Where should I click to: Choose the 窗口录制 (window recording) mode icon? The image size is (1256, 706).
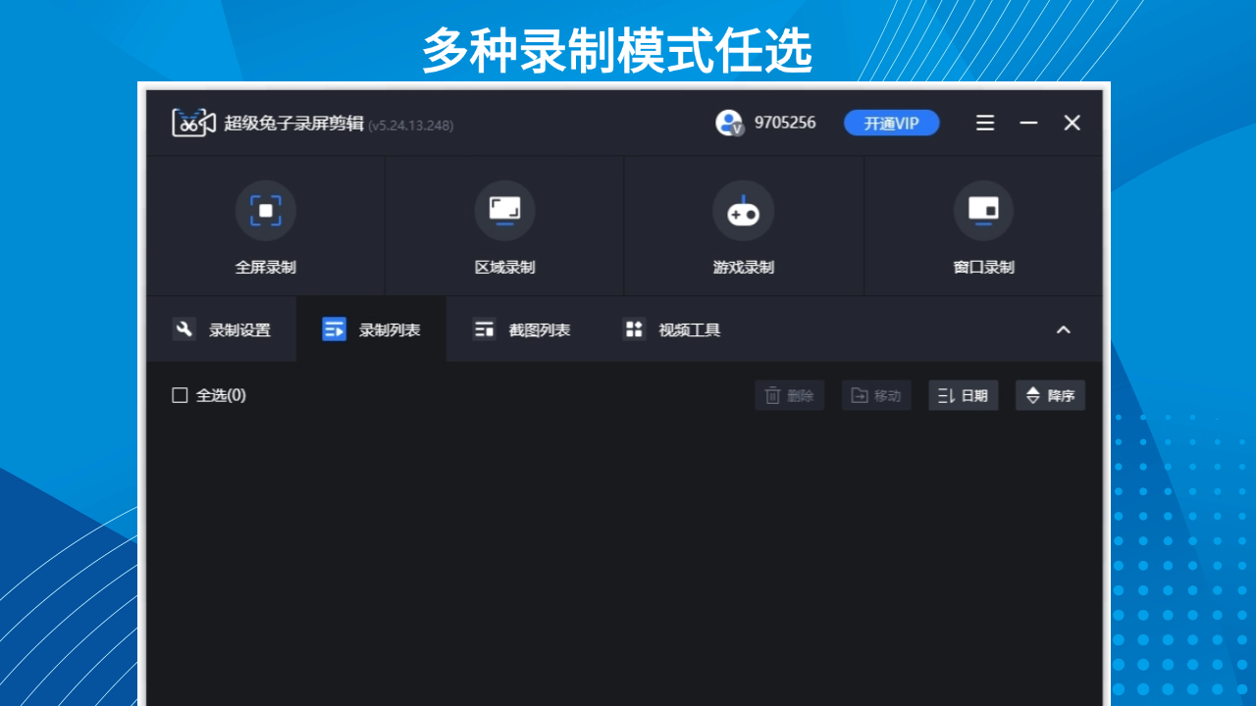point(982,210)
